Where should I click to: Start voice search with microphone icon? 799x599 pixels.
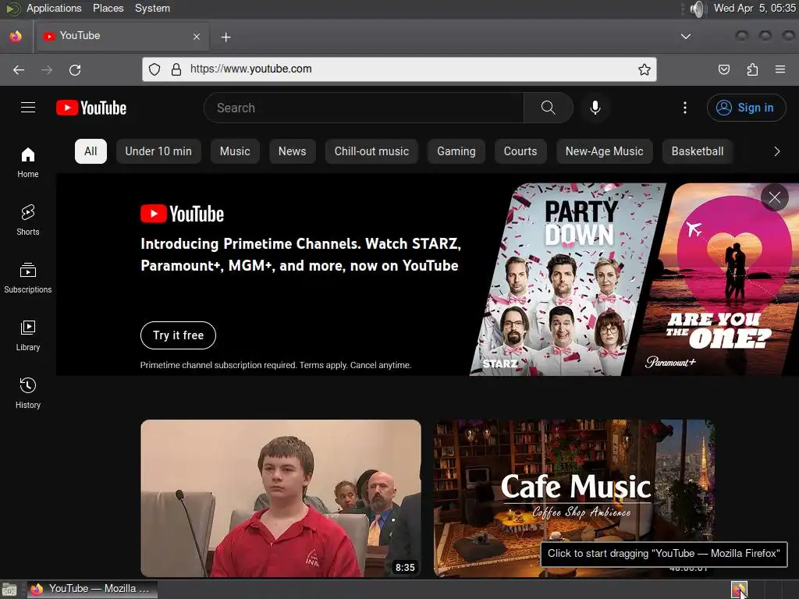click(595, 108)
